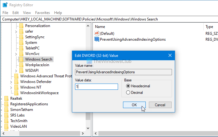
Task: Expand the SimonTatham key
Action: [x=2, y=110]
